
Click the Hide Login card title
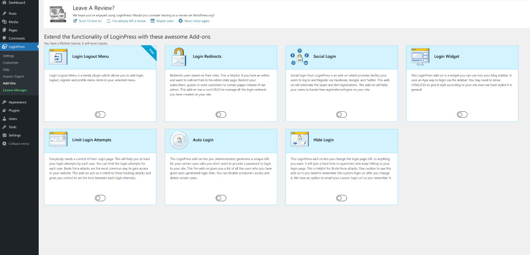(323, 139)
